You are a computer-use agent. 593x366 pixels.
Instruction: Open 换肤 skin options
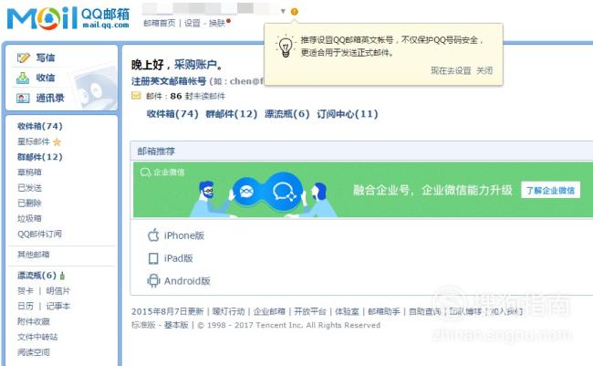(x=217, y=23)
